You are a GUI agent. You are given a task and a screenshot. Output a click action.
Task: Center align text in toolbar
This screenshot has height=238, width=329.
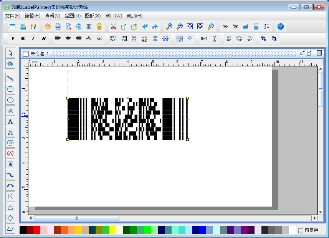pyautogui.click(x=68, y=39)
